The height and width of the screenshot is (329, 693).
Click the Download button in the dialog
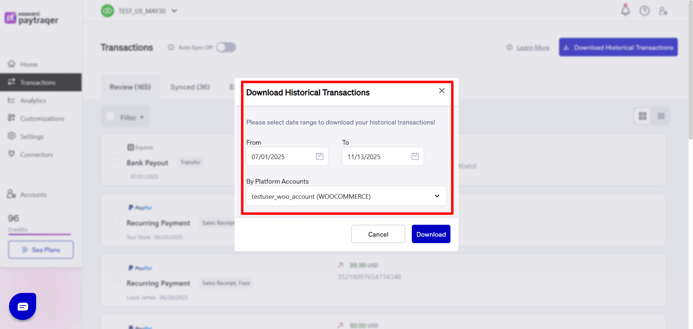431,234
